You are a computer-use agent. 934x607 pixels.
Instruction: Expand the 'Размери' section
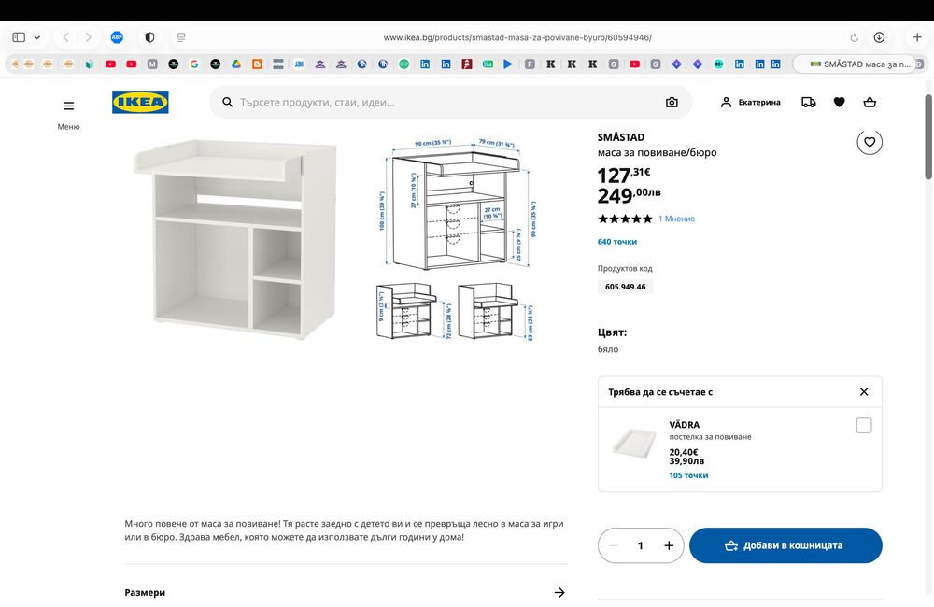(x=347, y=592)
